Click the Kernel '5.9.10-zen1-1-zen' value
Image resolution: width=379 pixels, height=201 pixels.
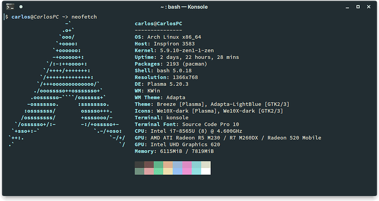[187, 51]
